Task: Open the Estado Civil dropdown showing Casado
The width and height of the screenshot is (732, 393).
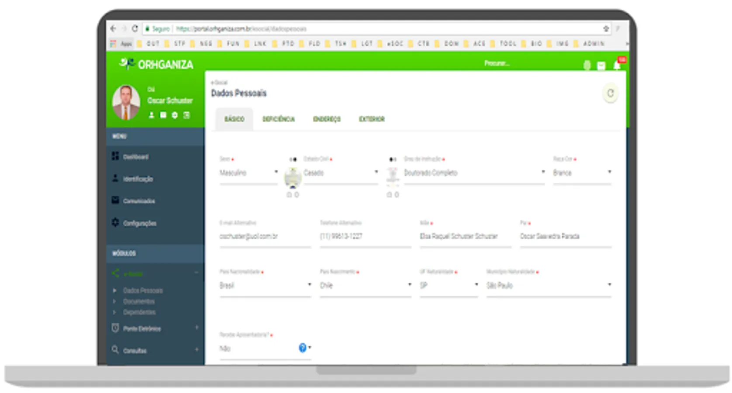Action: (341, 173)
